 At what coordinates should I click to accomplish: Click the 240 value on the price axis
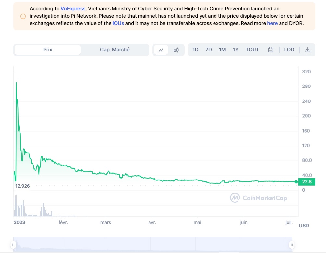point(306,101)
